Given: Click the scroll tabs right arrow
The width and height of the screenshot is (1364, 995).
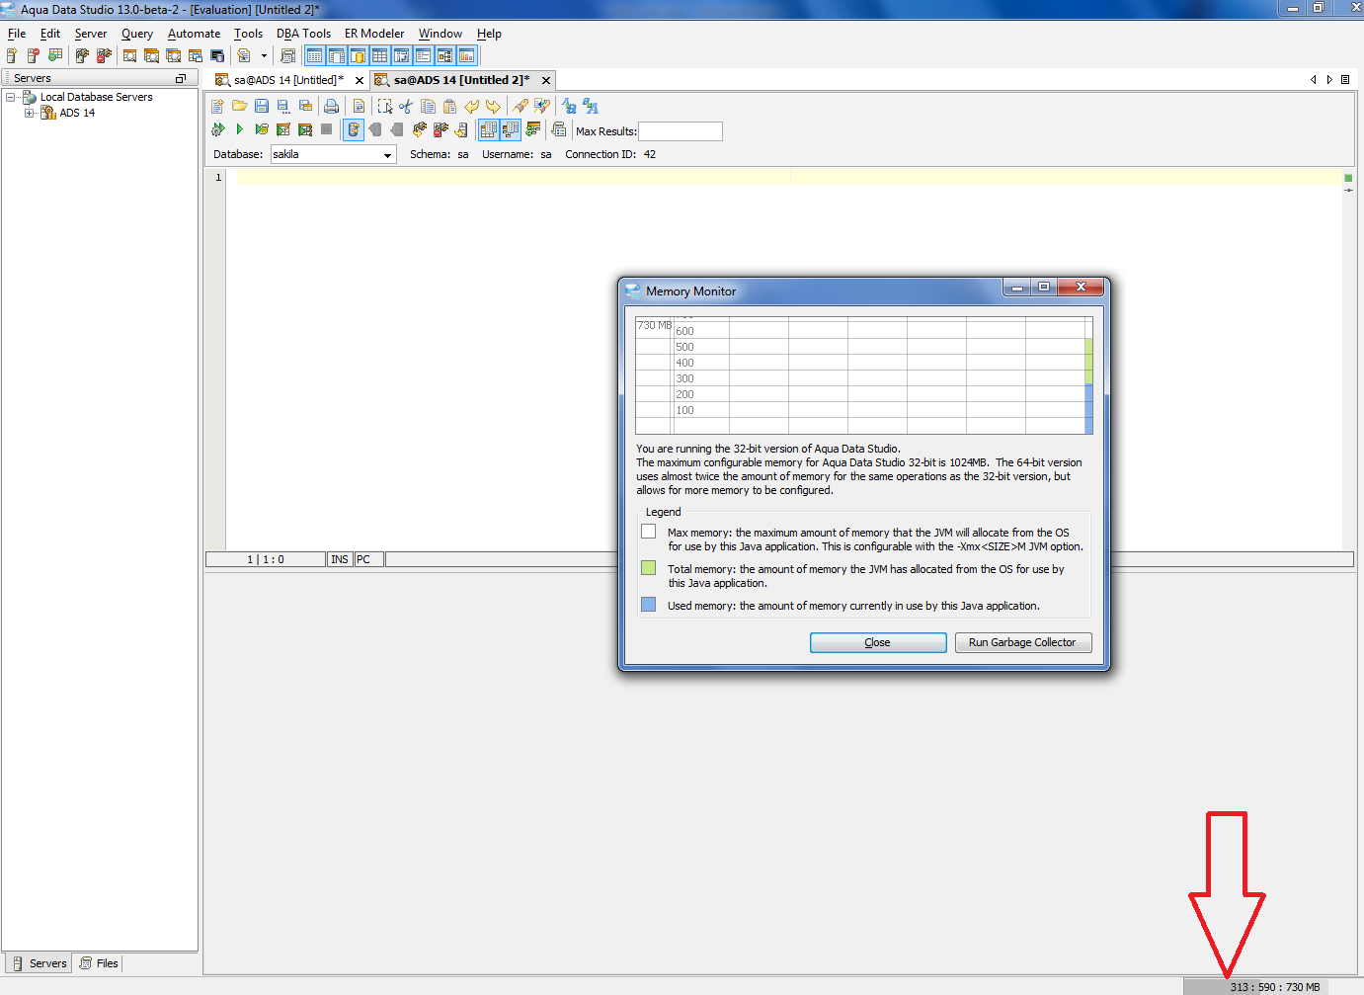Looking at the screenshot, I should (1329, 80).
